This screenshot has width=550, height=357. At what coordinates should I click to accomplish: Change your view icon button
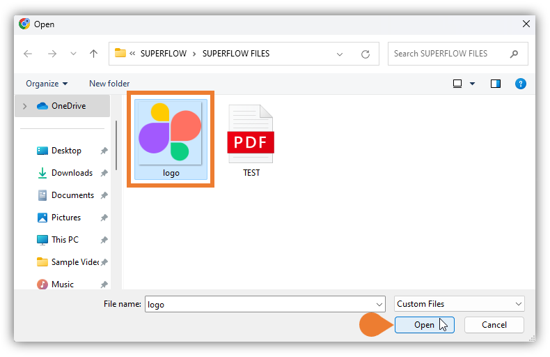(x=457, y=84)
